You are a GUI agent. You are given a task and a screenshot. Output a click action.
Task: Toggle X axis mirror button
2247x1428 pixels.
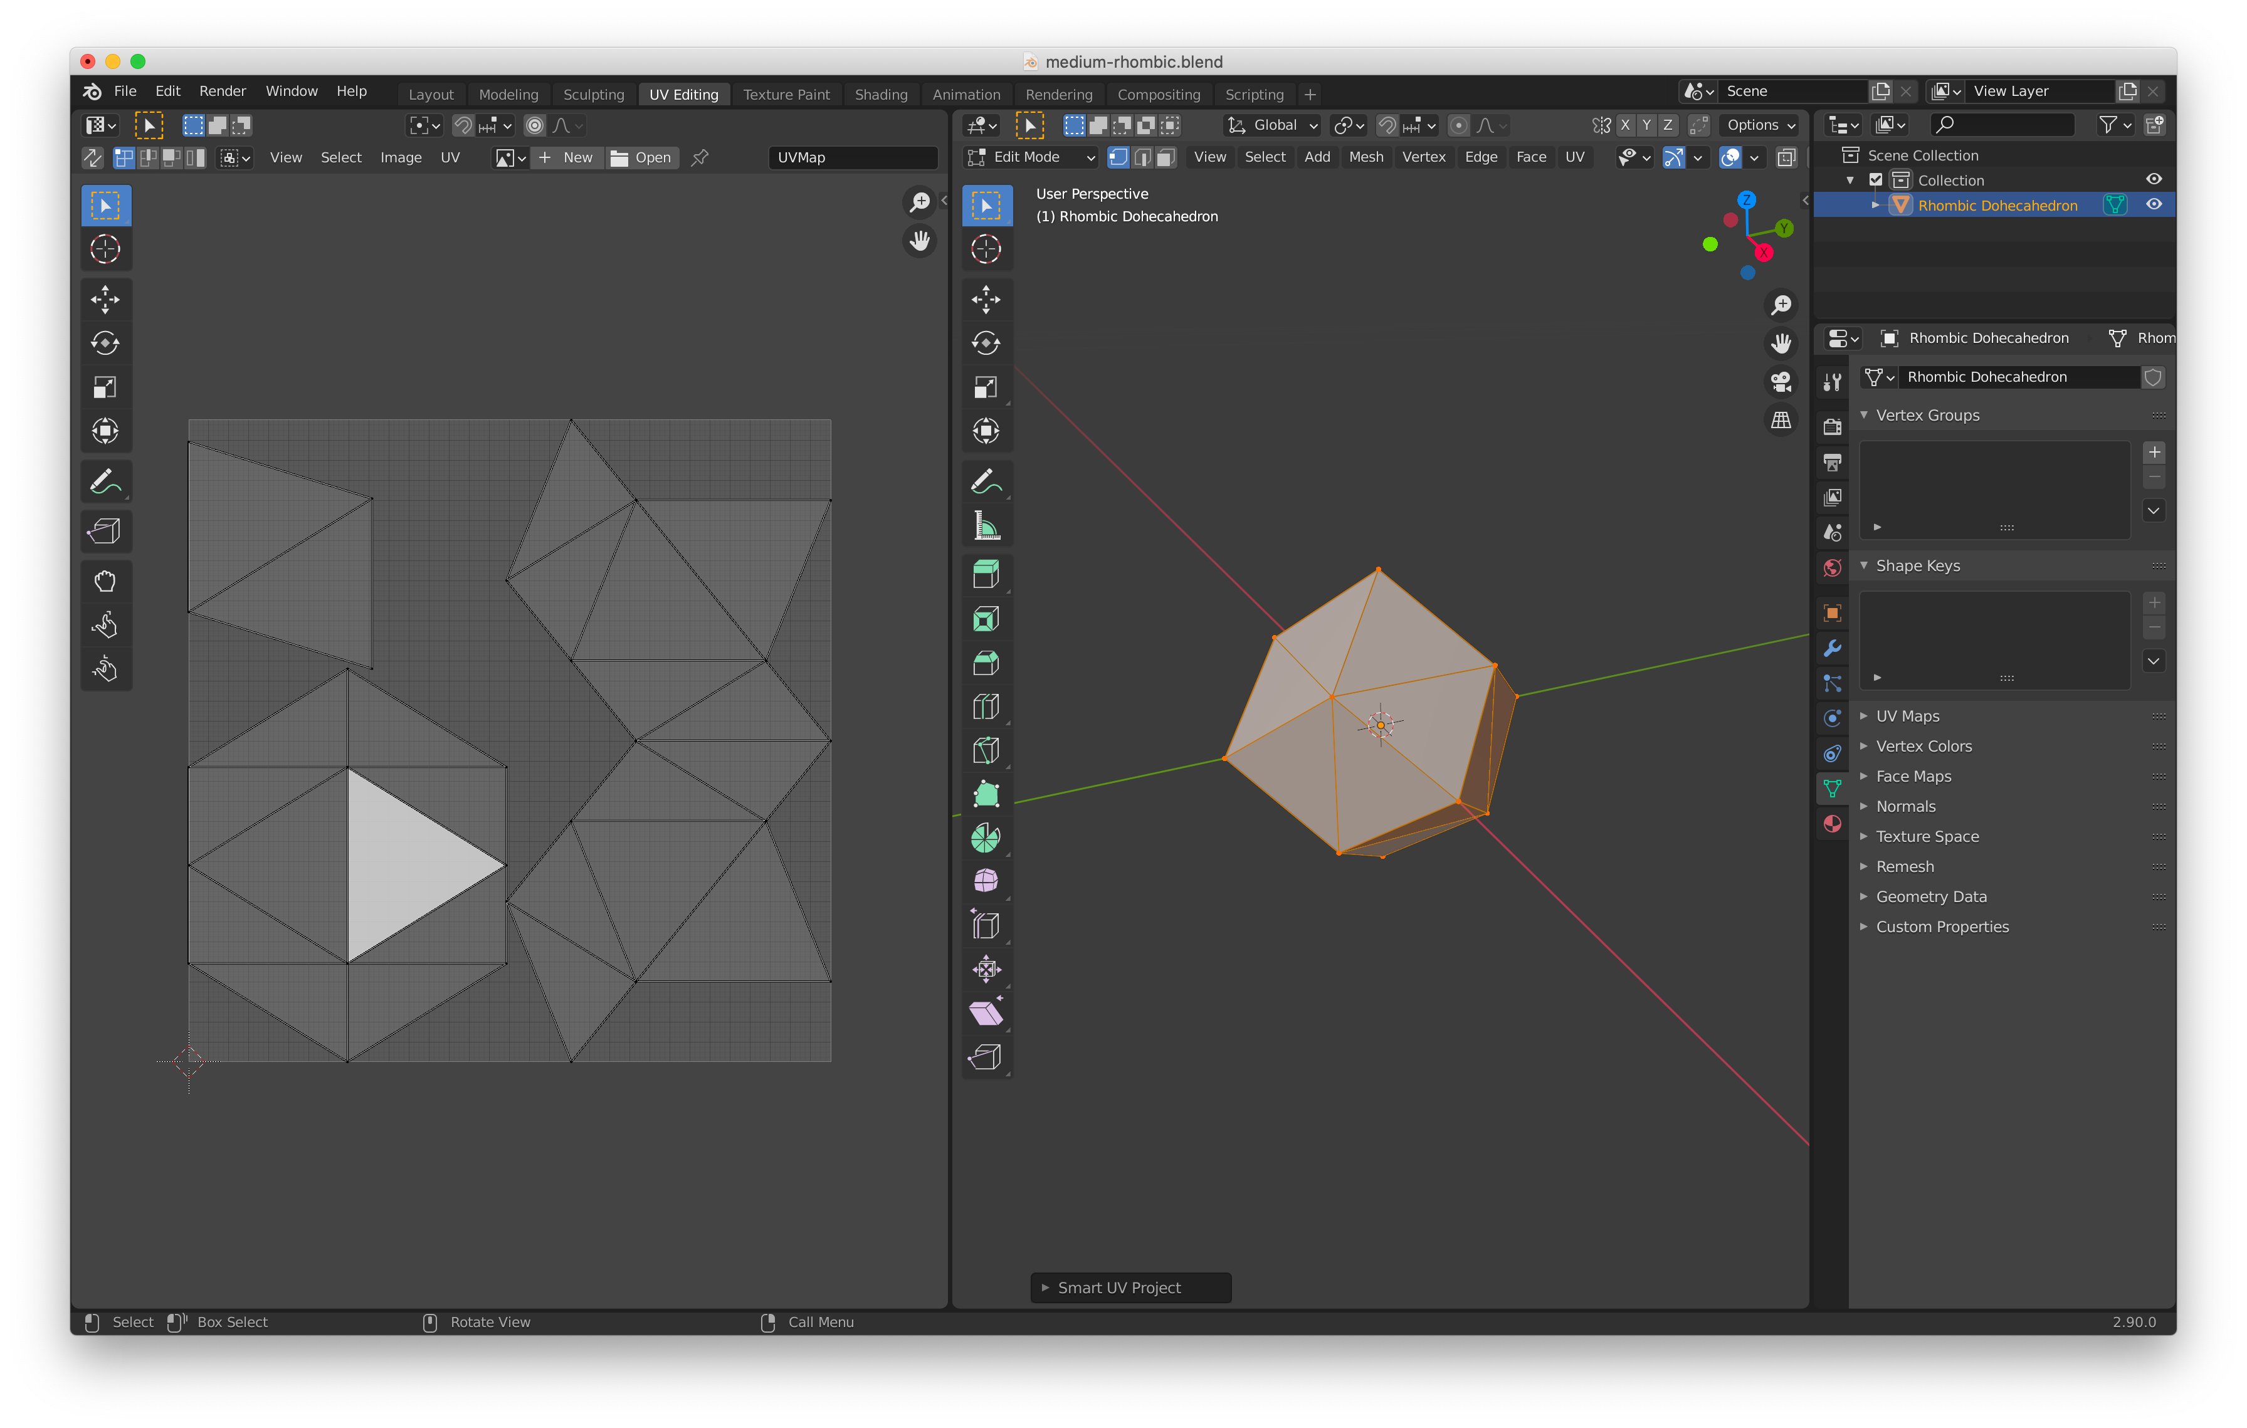[1626, 125]
